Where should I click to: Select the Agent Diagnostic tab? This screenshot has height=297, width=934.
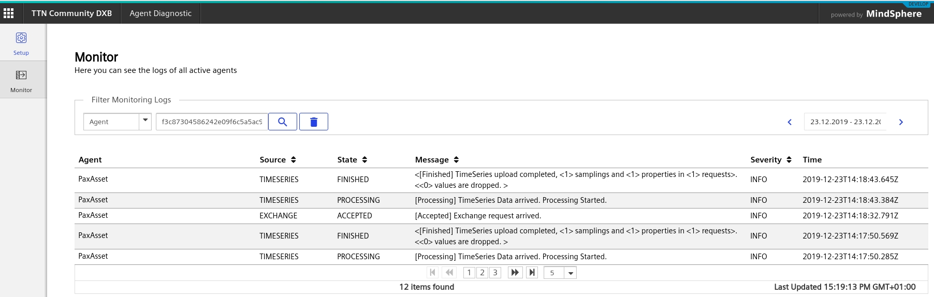click(x=160, y=13)
